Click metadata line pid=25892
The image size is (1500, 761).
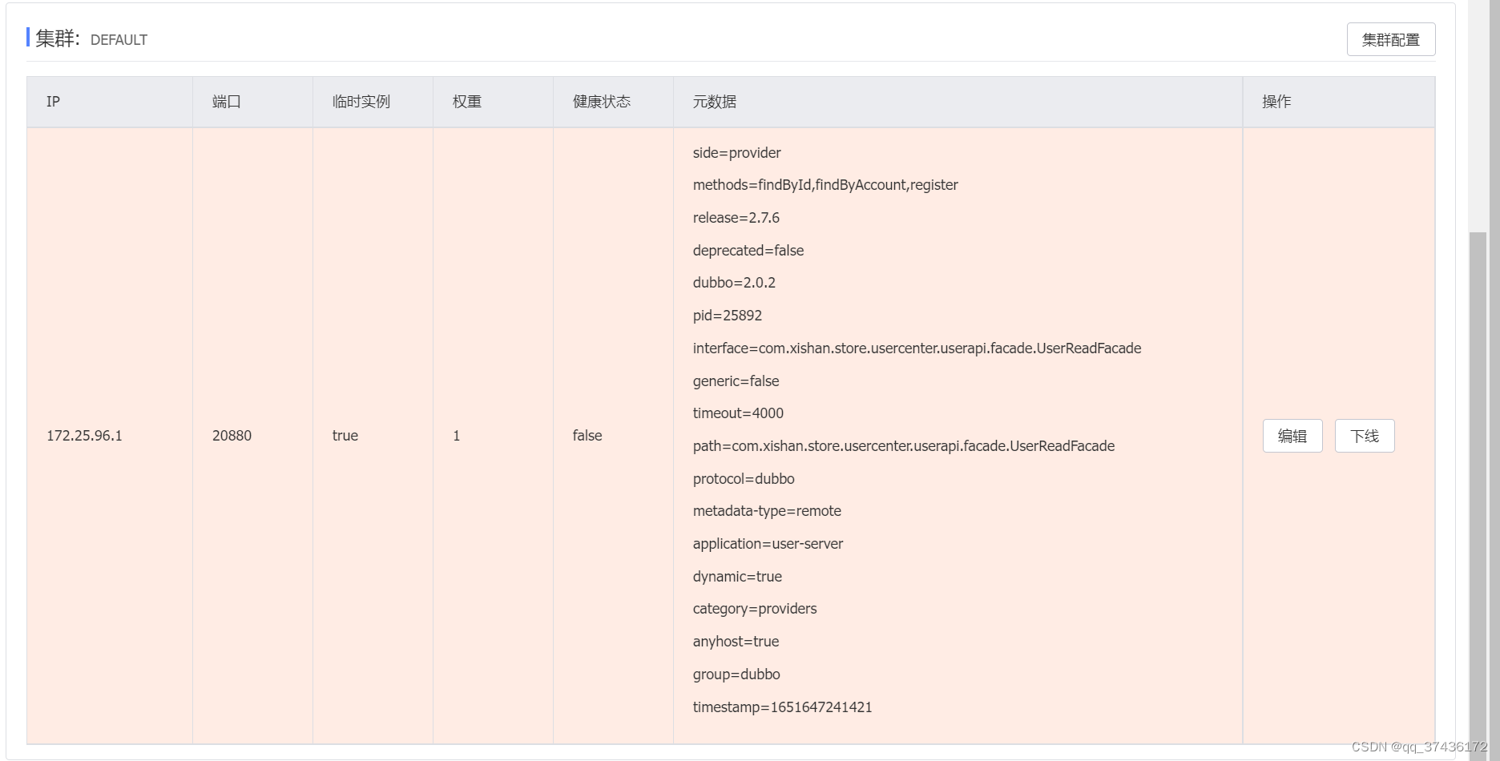click(728, 316)
